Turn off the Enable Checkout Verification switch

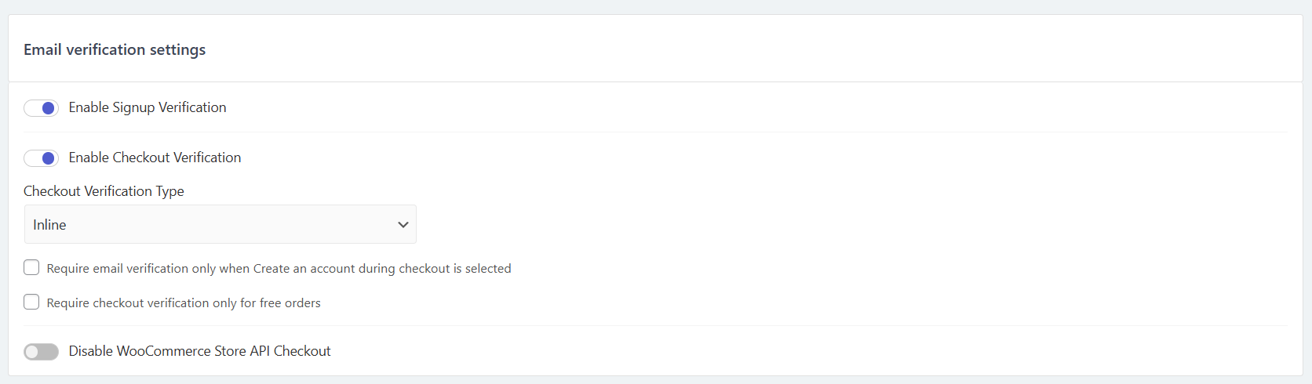[x=41, y=158]
